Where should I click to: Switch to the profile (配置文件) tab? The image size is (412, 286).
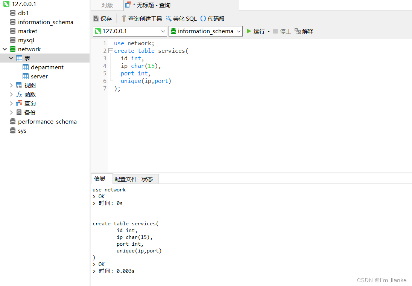(x=126, y=179)
